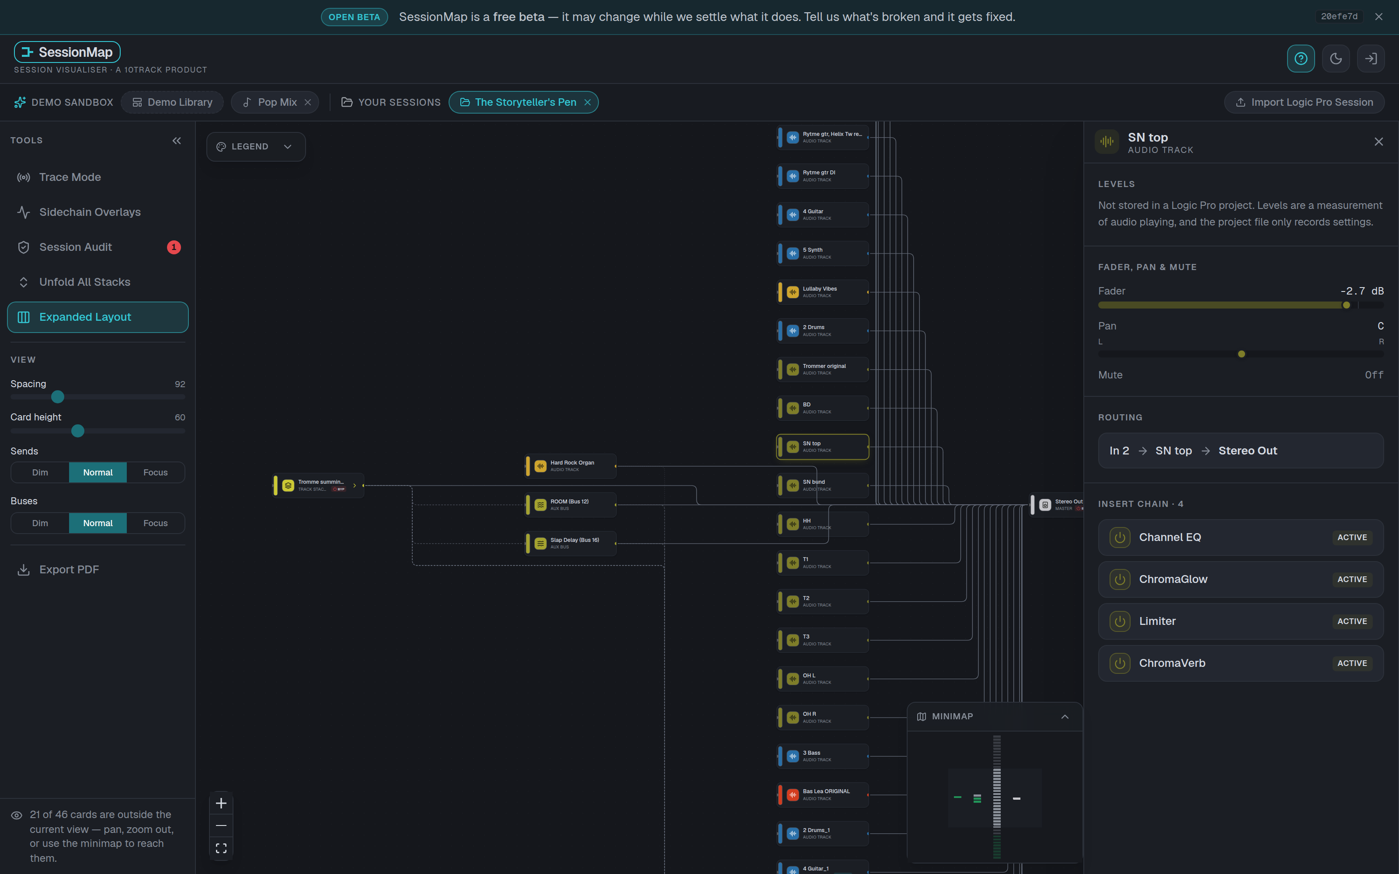This screenshot has height=874, width=1399.
Task: Select the Trommer original track card
Action: click(822, 370)
